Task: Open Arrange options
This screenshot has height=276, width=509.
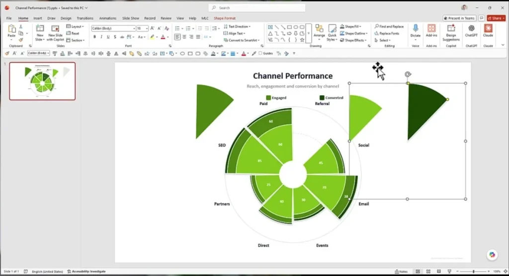Action: pyautogui.click(x=319, y=31)
